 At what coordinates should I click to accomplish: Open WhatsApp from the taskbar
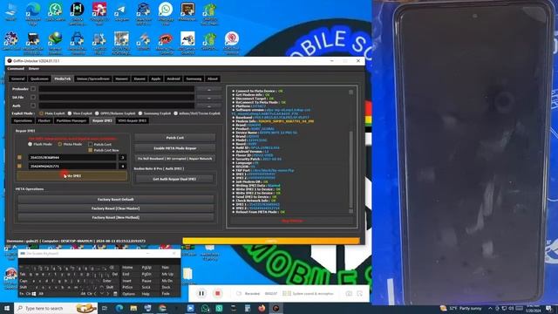pos(205,308)
